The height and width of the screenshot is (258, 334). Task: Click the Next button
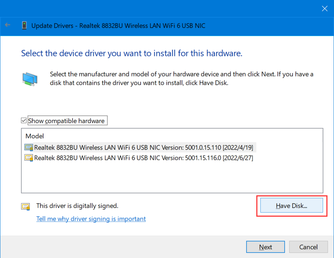click(x=265, y=247)
